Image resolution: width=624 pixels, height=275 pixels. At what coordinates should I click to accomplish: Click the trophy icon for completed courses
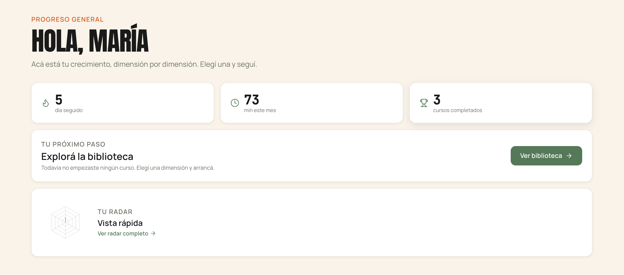(x=424, y=103)
